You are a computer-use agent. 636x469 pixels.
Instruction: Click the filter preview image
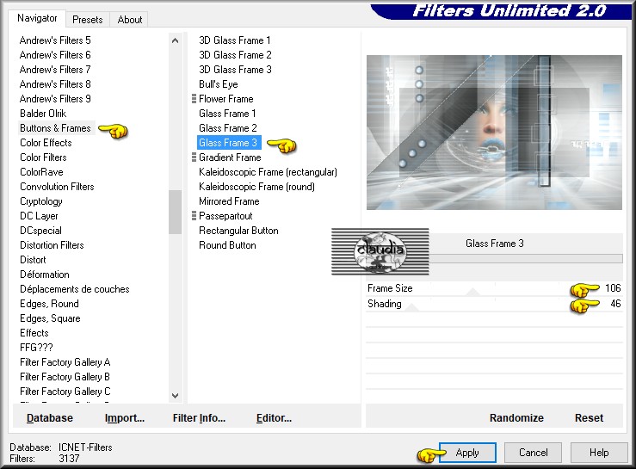(x=494, y=133)
